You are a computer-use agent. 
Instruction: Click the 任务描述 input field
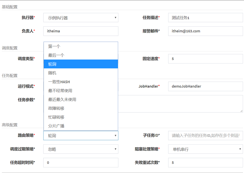[205, 18]
